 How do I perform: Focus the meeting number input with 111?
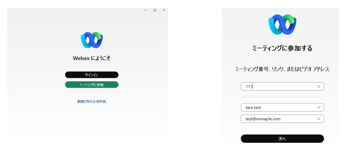tap(282, 87)
